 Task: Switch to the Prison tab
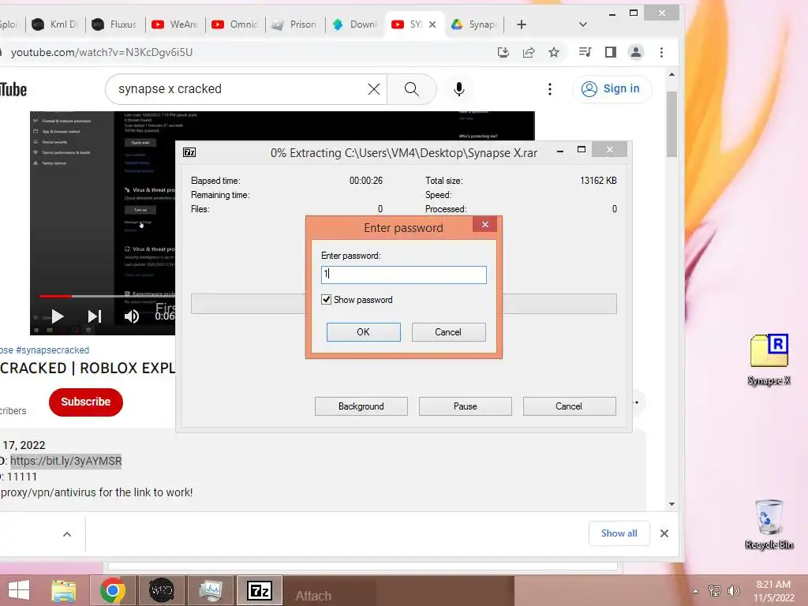295,24
